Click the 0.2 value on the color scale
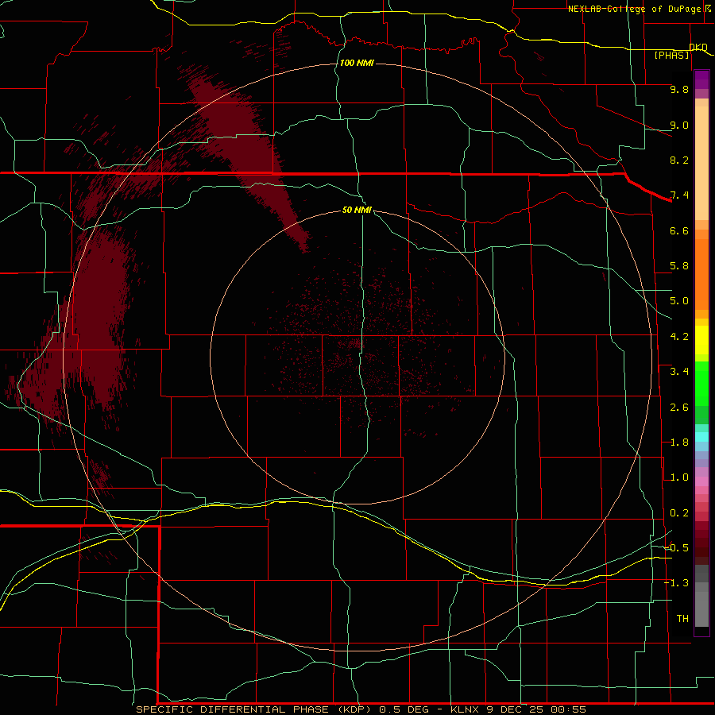The height and width of the screenshot is (715, 715). [x=679, y=513]
